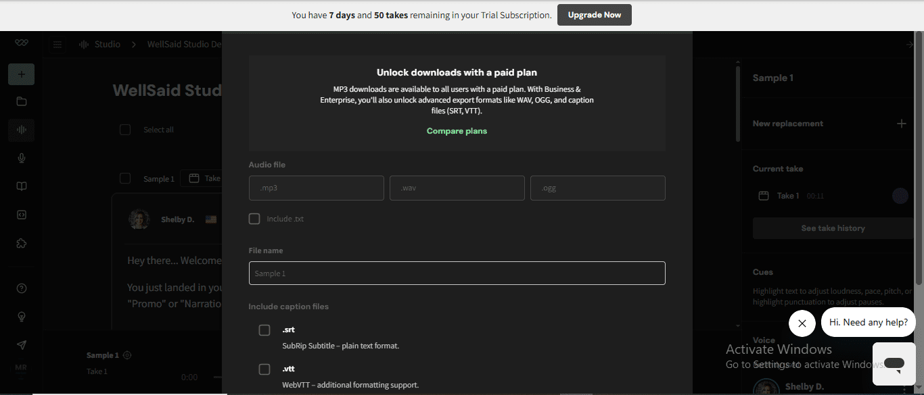Click the File name input field
This screenshot has height=395, width=924.
click(457, 273)
